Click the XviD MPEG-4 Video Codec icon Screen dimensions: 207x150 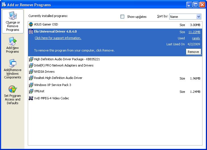tap(31, 98)
